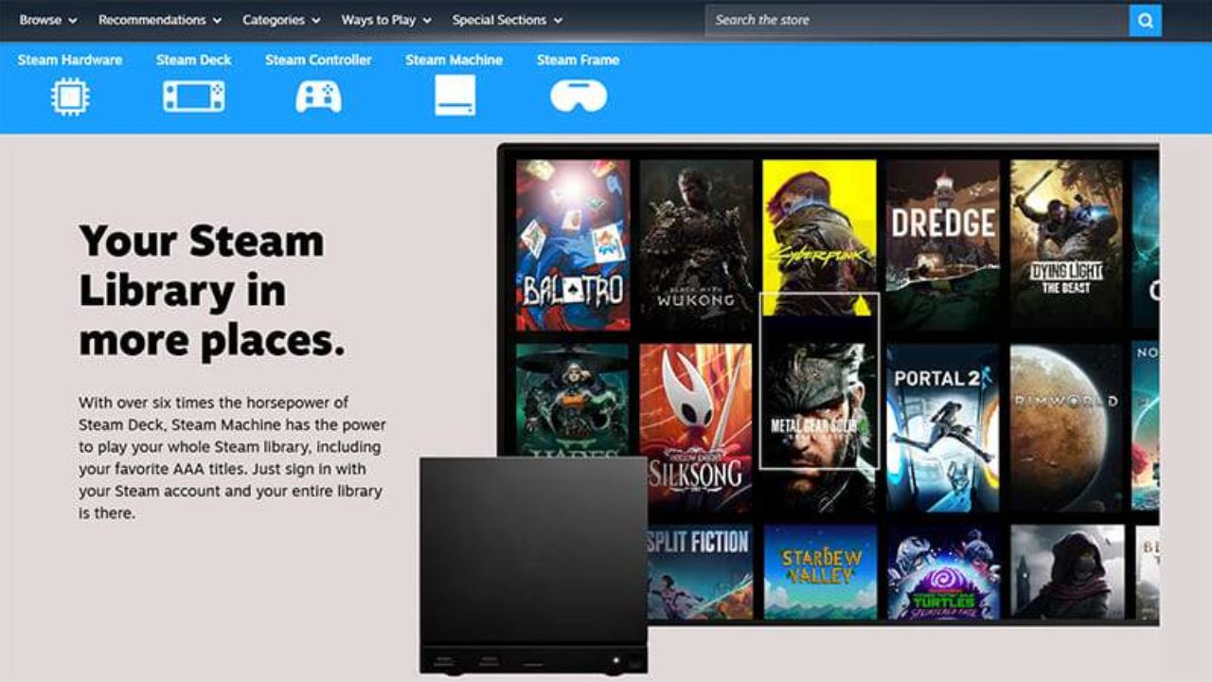Select the Portal 2 cover image
The height and width of the screenshot is (682, 1212).
(x=942, y=426)
